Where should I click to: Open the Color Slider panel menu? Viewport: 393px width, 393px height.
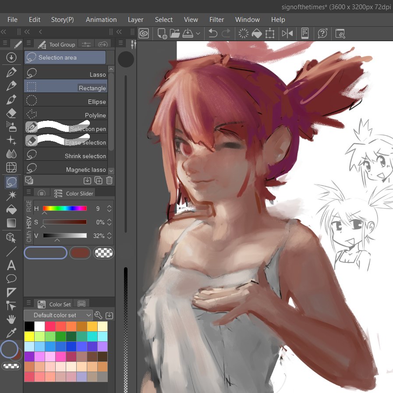pyautogui.click(x=29, y=192)
